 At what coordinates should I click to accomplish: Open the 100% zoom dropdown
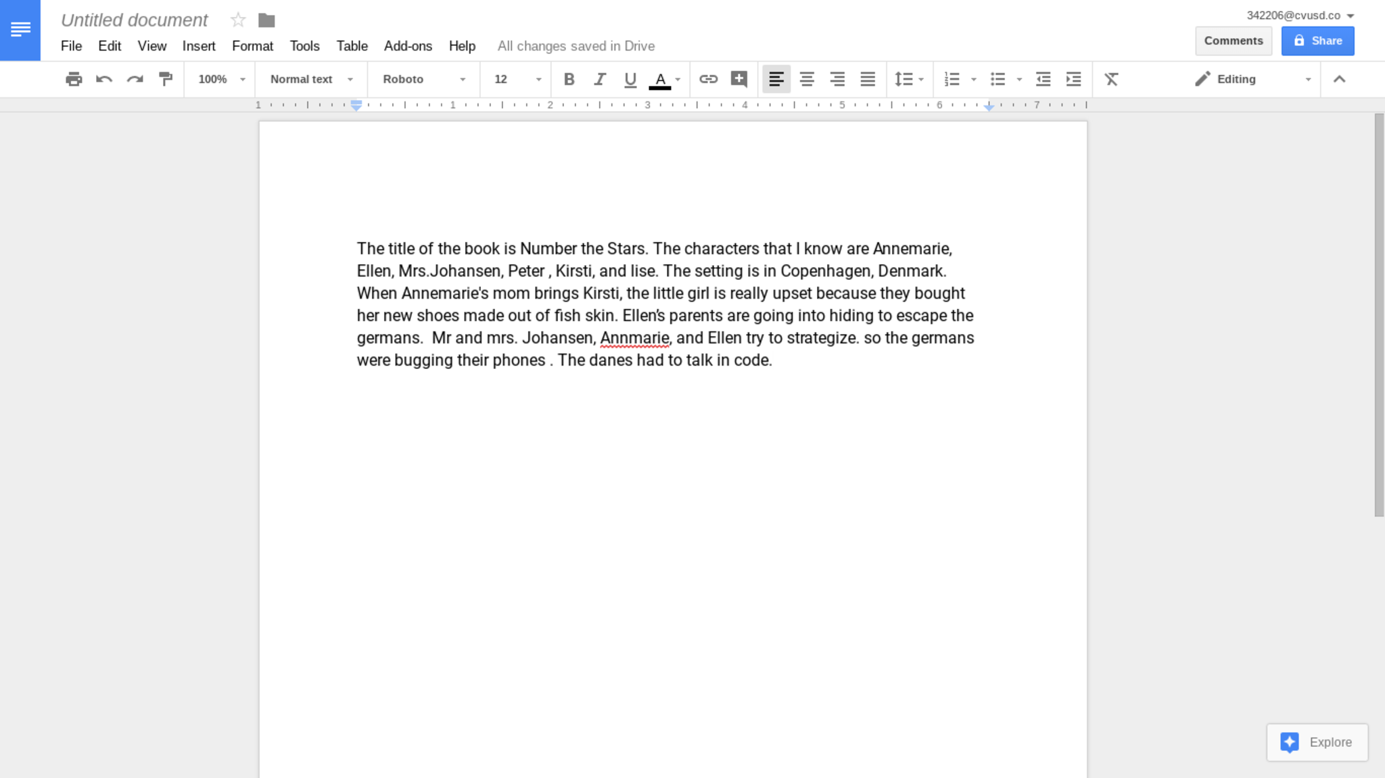(x=220, y=79)
